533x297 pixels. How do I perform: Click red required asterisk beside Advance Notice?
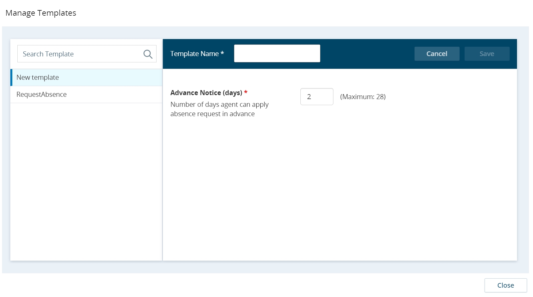pos(246,92)
